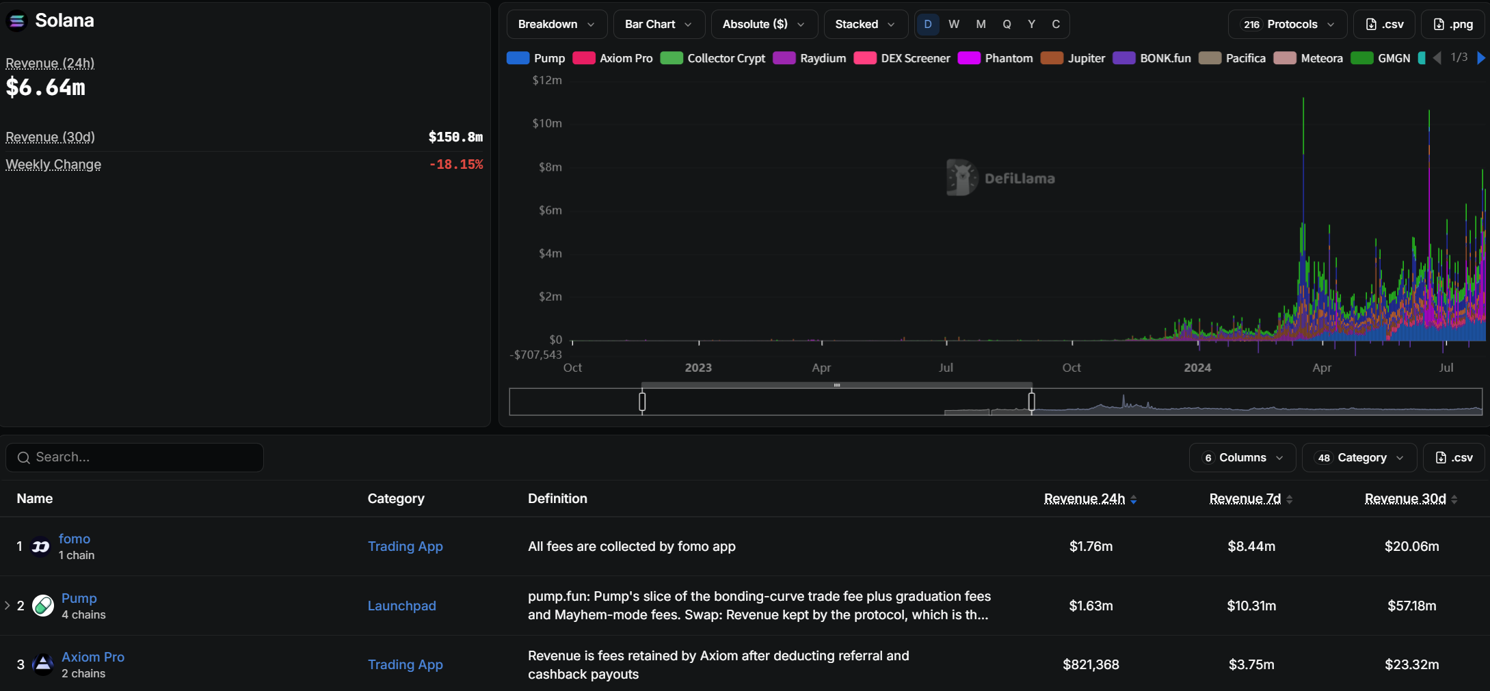Viewport: 1490px width, 691px height.
Task: Click the left range slider handle
Action: [642, 402]
